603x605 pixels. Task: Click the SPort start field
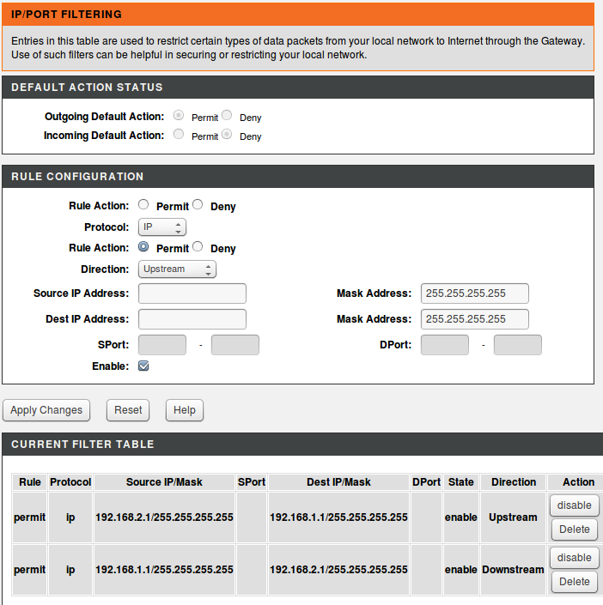pyautogui.click(x=162, y=345)
